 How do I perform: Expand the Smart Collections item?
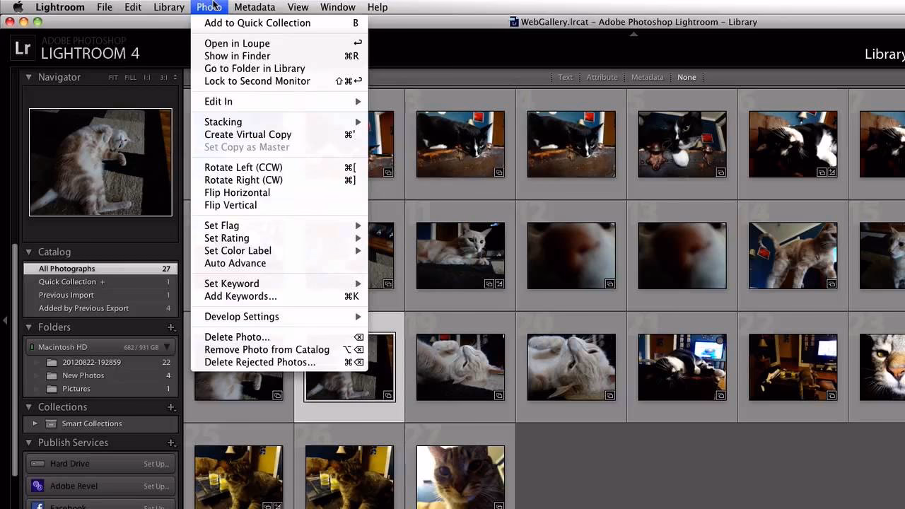coord(35,423)
